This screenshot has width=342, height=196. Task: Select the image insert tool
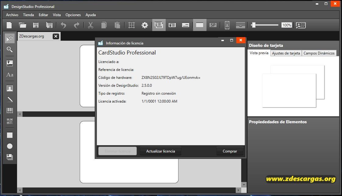tap(10, 63)
